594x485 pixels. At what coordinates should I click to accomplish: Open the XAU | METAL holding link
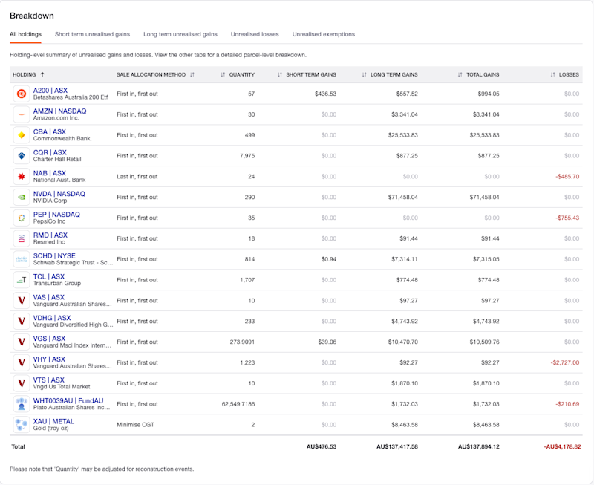[53, 421]
